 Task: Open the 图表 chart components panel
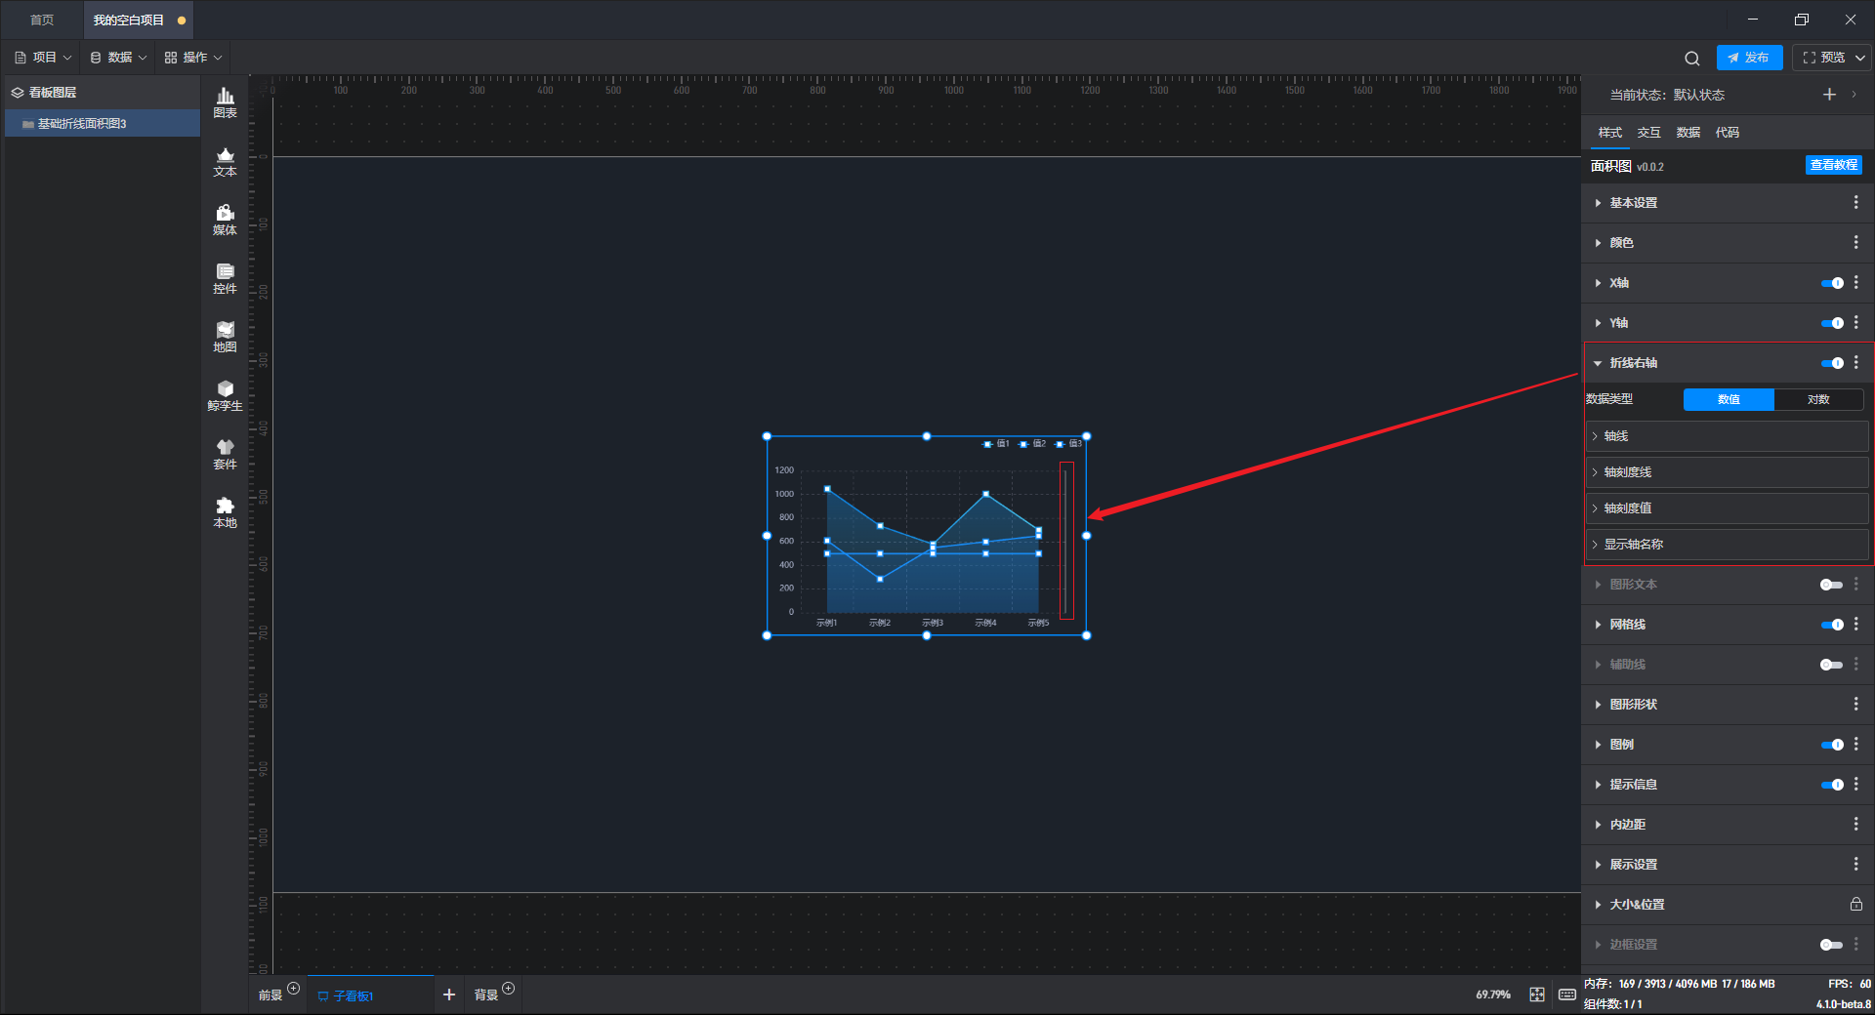coord(225,102)
